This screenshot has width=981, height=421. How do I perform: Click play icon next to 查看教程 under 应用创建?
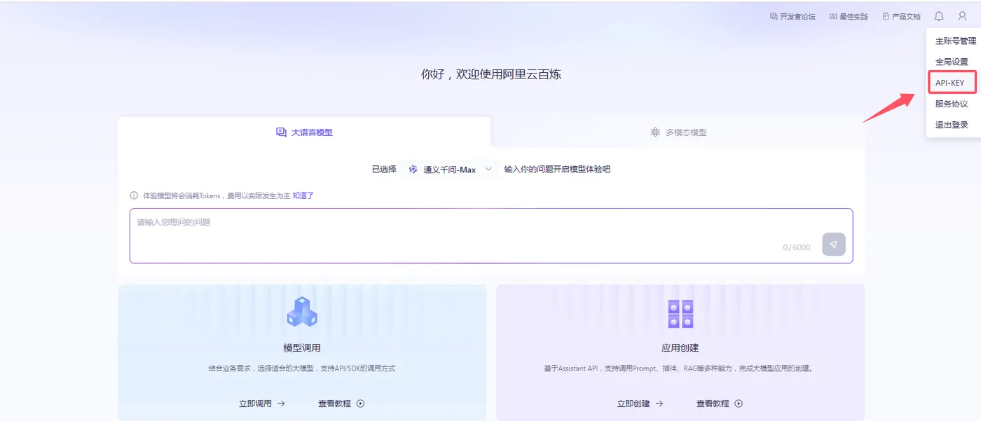pyautogui.click(x=739, y=403)
